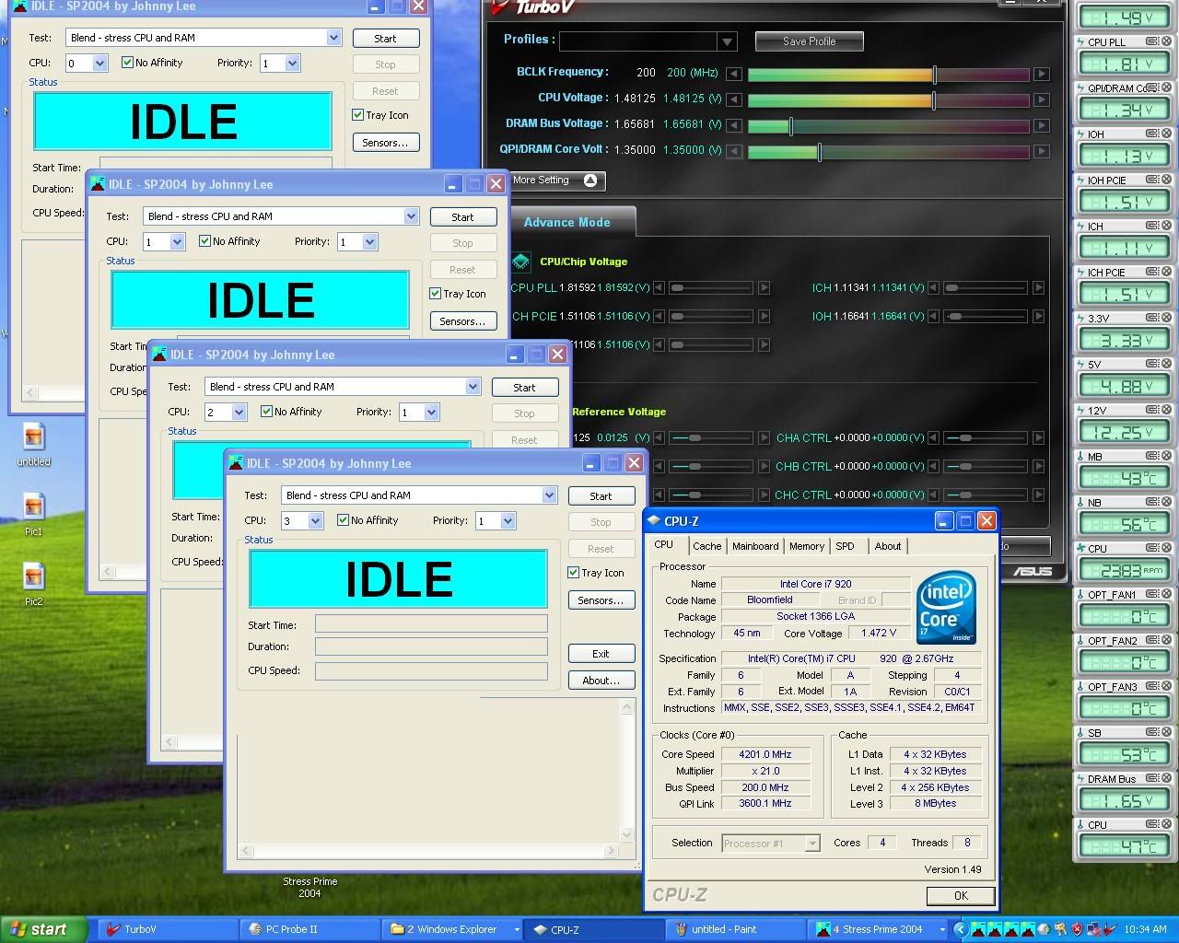Viewport: 1179px width, 943px height.
Task: Open settings icon on IOH PCIE sensor panel
Action: pos(1152,180)
